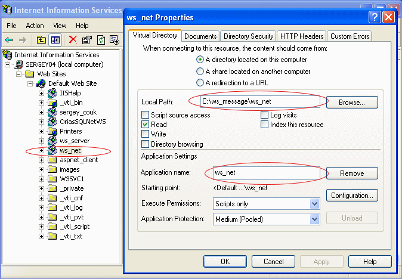Click the ws_server application icon

[52, 141]
